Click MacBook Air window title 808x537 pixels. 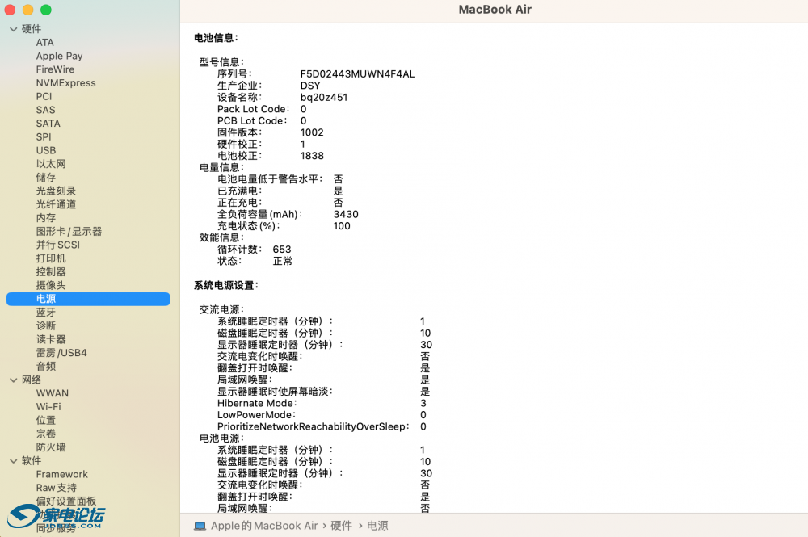(494, 10)
